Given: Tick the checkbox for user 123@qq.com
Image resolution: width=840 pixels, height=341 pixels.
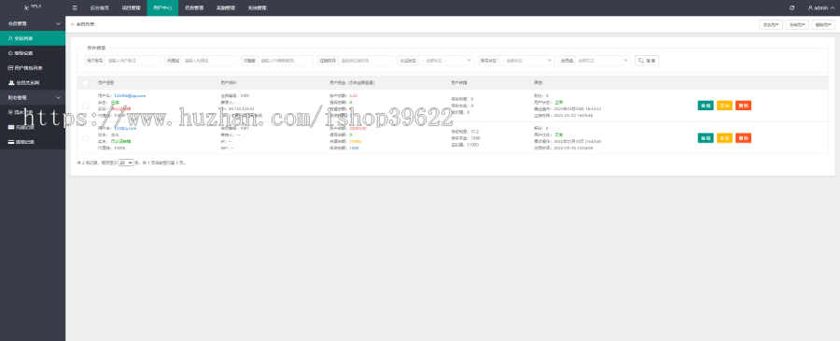Looking at the screenshot, I should (x=85, y=138).
